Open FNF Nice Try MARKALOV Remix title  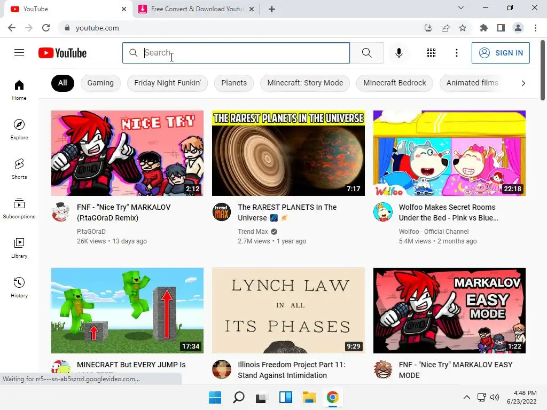[124, 212]
